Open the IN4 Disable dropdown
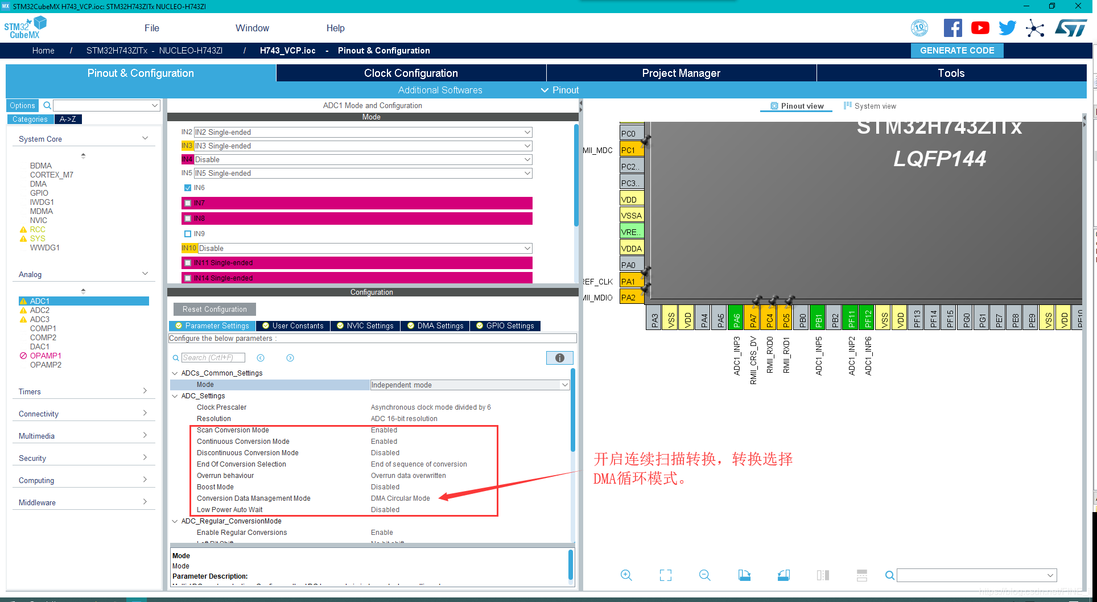1097x602 pixels. coord(363,159)
